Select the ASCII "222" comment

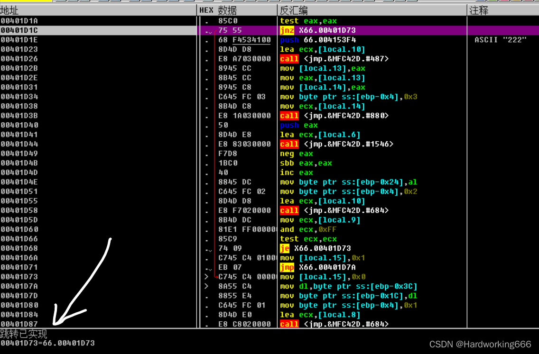point(500,40)
